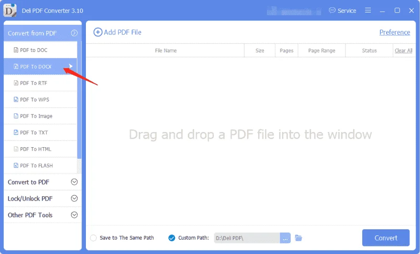The image size is (420, 254).
Task: Click the Custom Path input field
Action: point(247,238)
